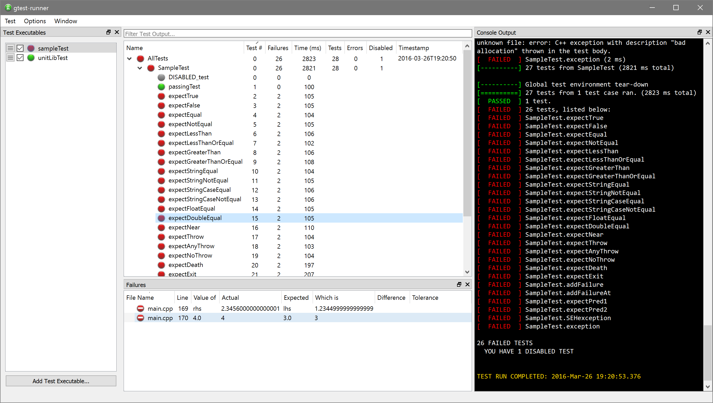This screenshot has width=713, height=403.
Task: Open the Window menu
Action: coord(66,21)
